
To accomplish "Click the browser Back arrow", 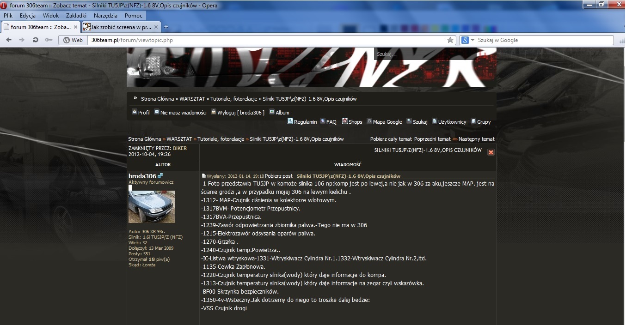I will [9, 40].
